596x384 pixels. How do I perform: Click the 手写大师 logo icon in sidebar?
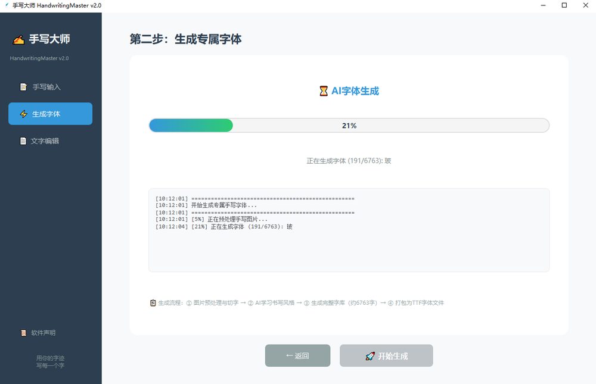[18, 39]
